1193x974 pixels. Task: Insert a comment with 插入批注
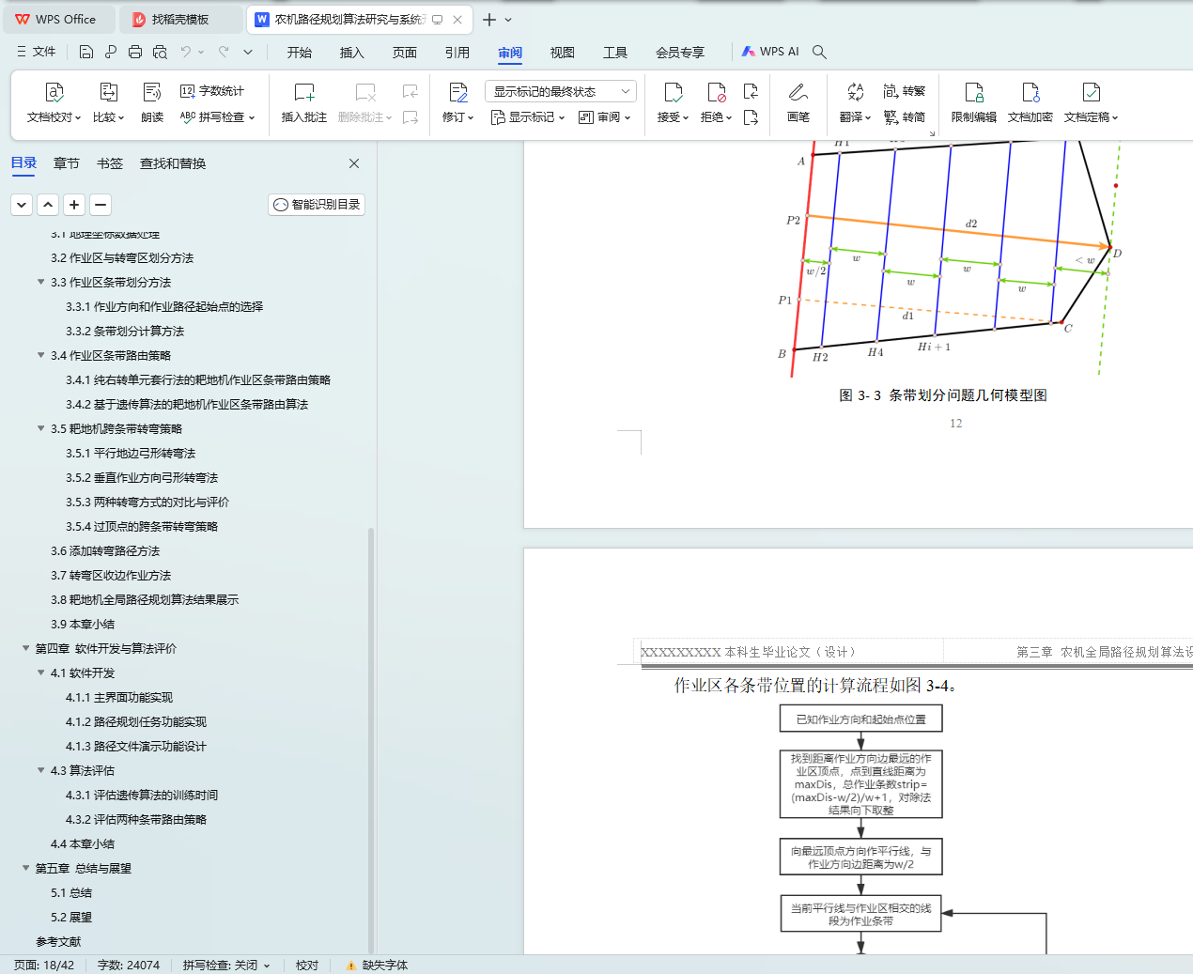click(x=304, y=103)
